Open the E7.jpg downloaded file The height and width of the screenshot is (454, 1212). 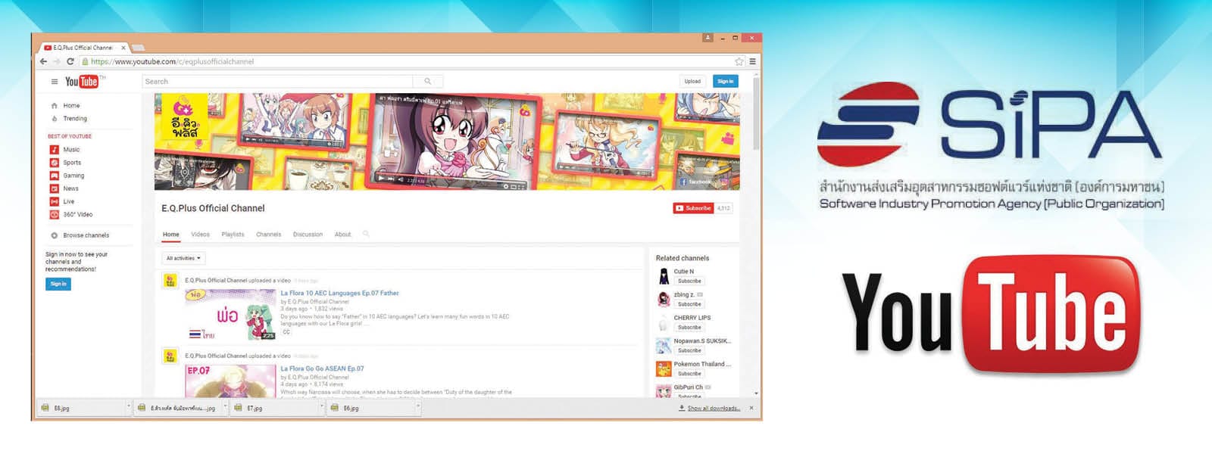[x=276, y=408]
